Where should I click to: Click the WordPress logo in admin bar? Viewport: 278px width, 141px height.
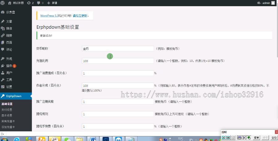pyautogui.click(x=2, y=3)
